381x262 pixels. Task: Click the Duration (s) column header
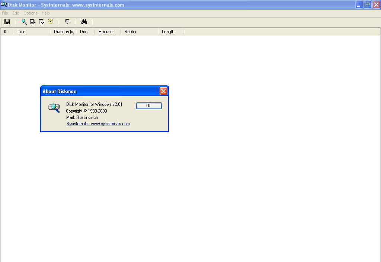click(x=63, y=32)
